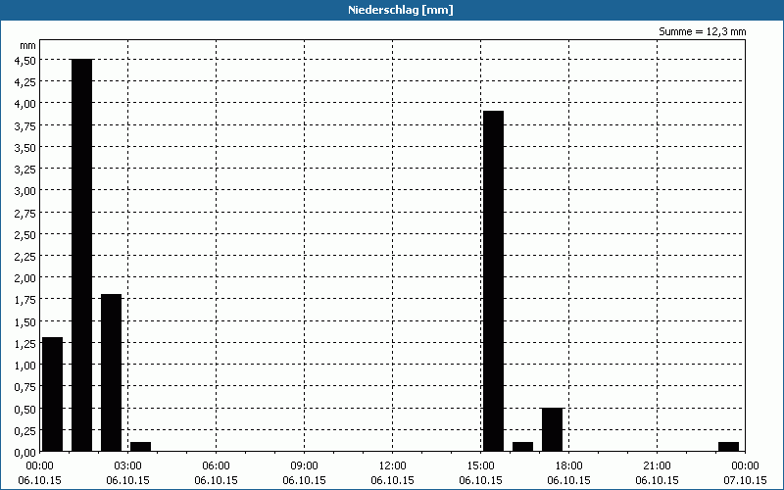The image size is (784, 490).
Task: Select the small bar after 16:00
Action: point(522,447)
